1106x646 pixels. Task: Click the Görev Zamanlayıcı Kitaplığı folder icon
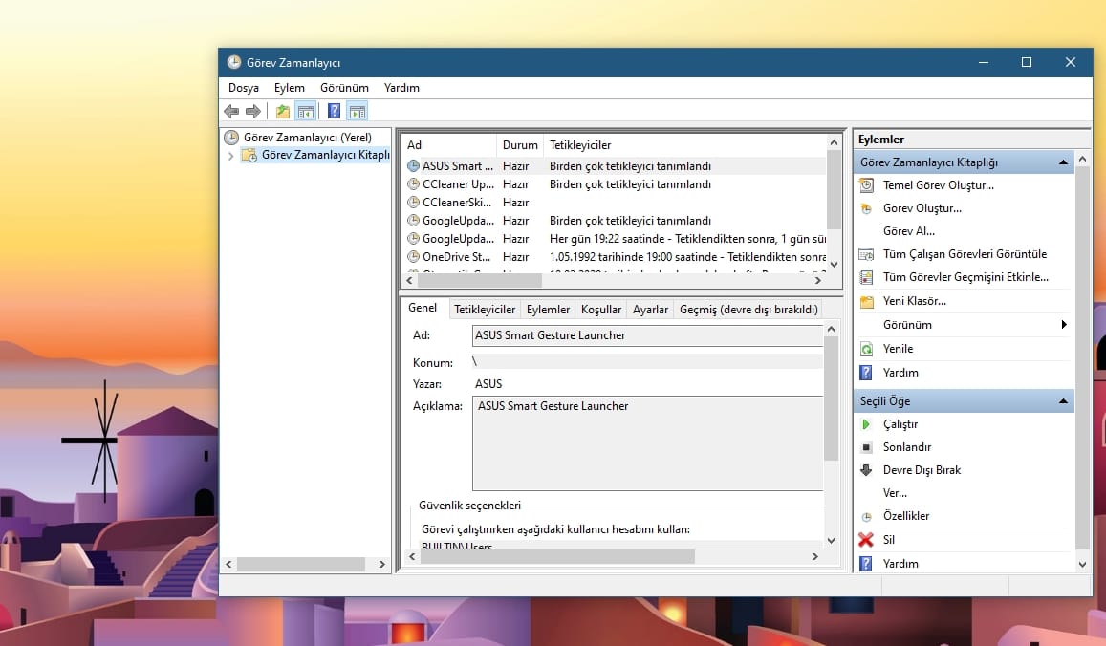(x=249, y=155)
